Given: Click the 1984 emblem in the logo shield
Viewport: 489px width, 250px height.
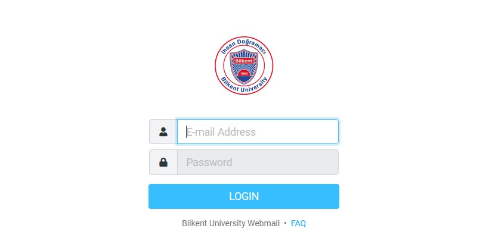Looking at the screenshot, I should [x=244, y=73].
